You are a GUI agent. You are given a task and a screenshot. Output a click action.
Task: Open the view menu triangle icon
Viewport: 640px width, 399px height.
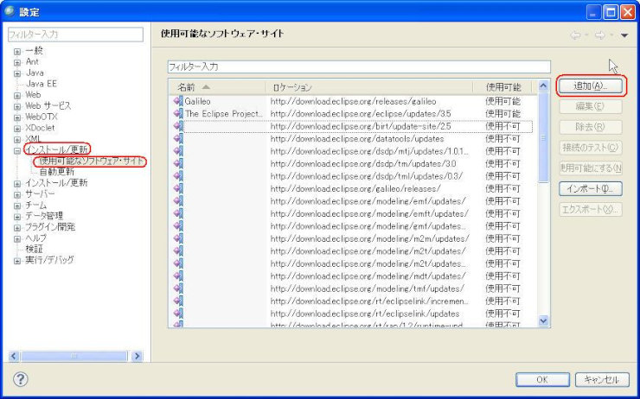(624, 35)
